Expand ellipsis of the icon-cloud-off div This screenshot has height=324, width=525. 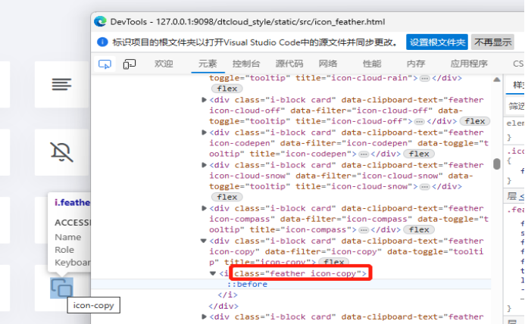pos(419,122)
